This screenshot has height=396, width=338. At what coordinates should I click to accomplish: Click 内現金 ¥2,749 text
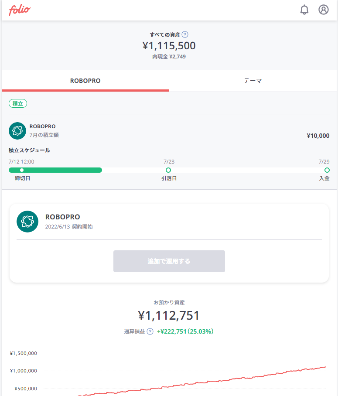coord(169,57)
